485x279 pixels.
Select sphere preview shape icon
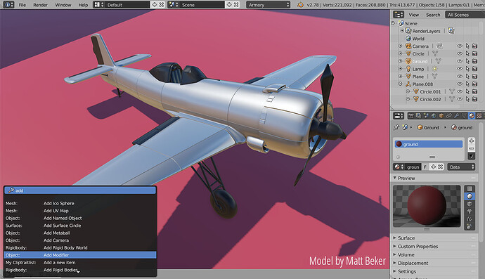tap(470, 196)
